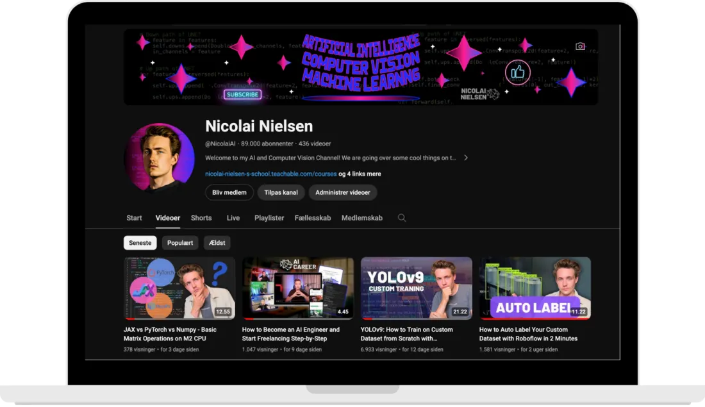Image resolution: width=705 pixels, height=407 pixels.
Task: Click the 4.45 duration badge
Action: (343, 311)
